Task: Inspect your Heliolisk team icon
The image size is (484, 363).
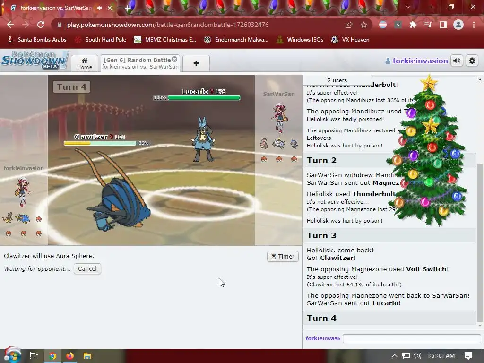Action: 8,218
